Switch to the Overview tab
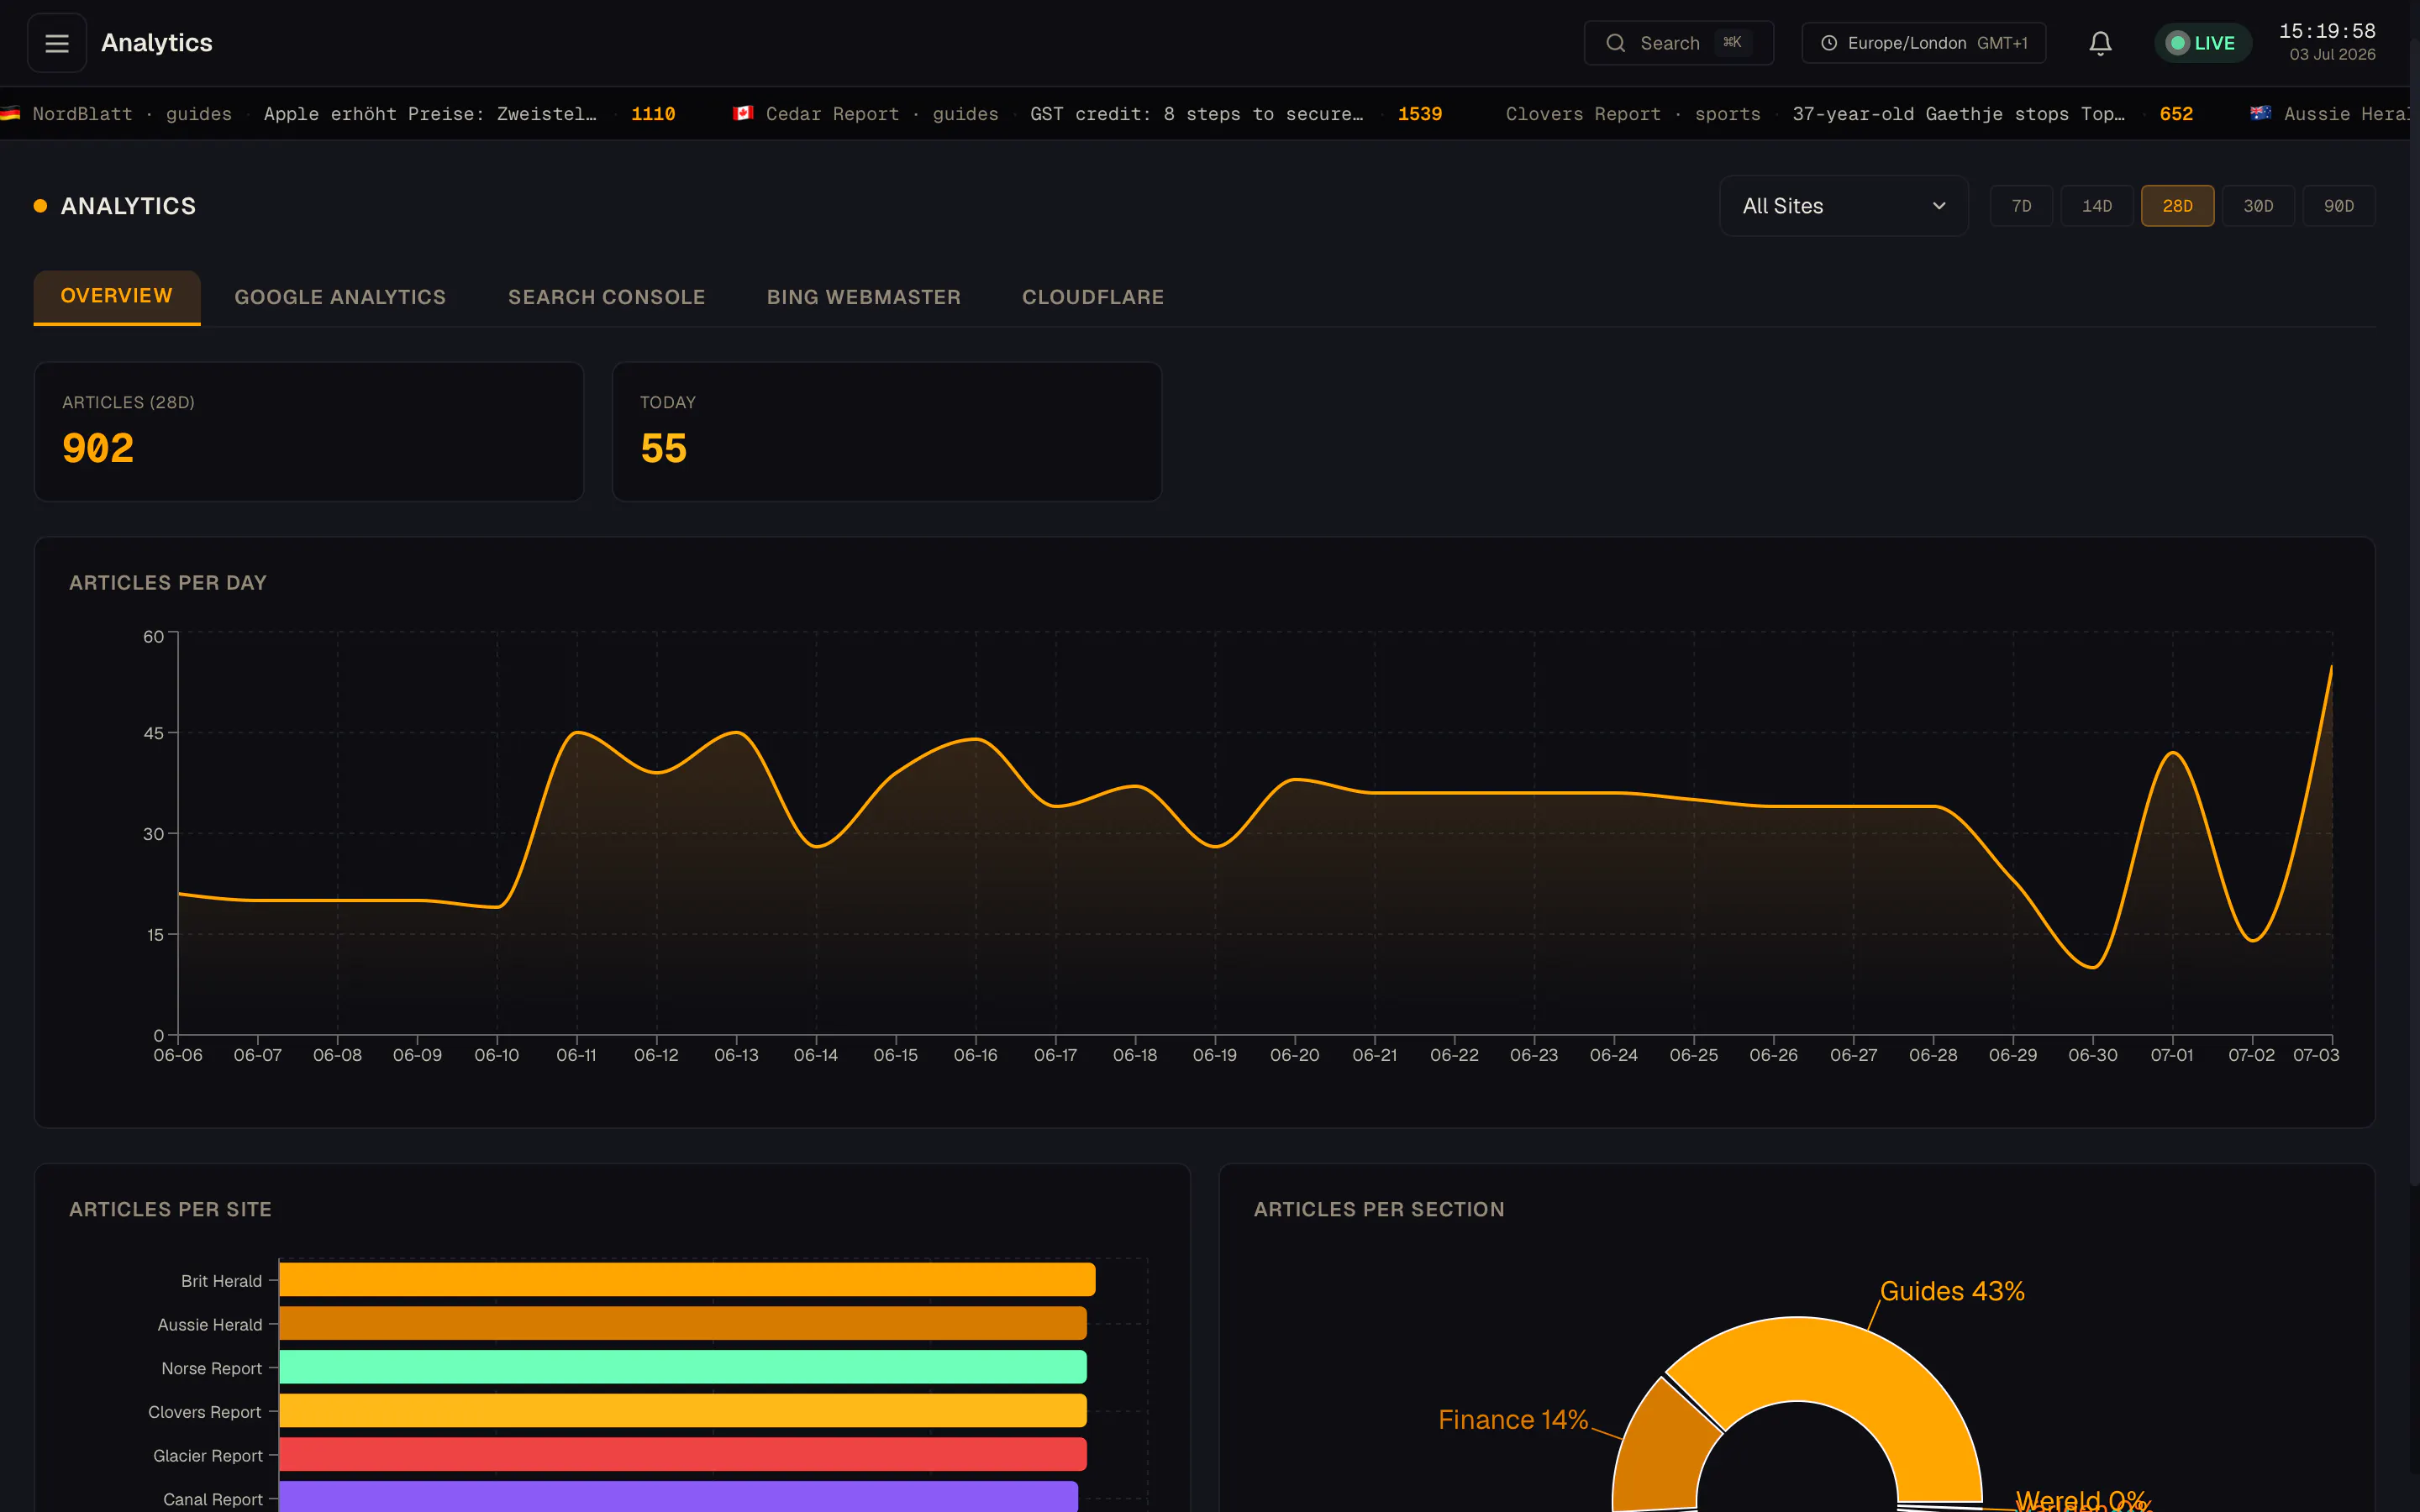2420x1512 pixels. (x=117, y=297)
